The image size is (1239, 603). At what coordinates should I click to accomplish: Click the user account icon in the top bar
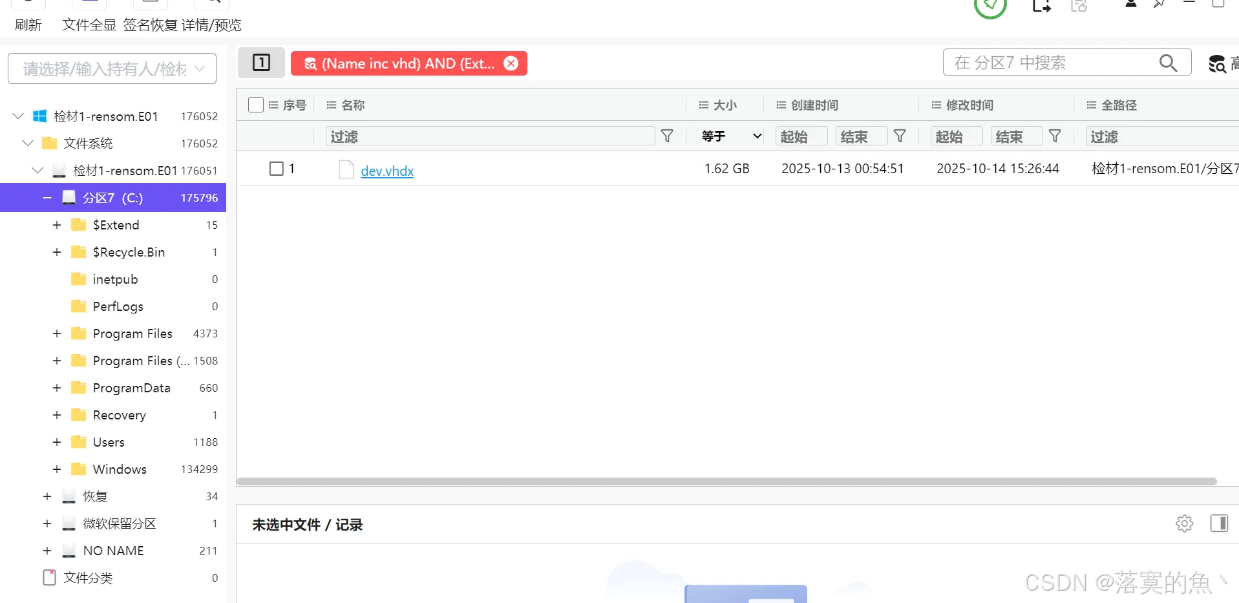tap(1130, 4)
